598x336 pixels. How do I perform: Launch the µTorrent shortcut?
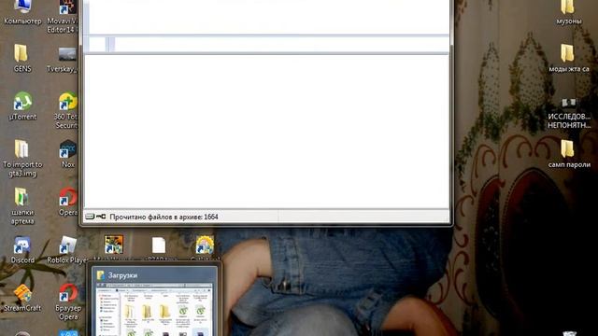click(x=22, y=105)
